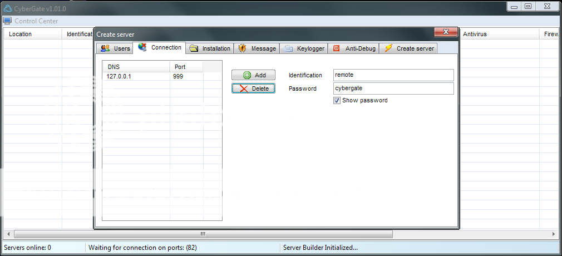Click the Identification input field
The image size is (562, 256).
393,75
